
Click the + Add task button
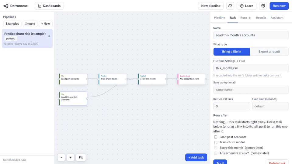(196, 158)
